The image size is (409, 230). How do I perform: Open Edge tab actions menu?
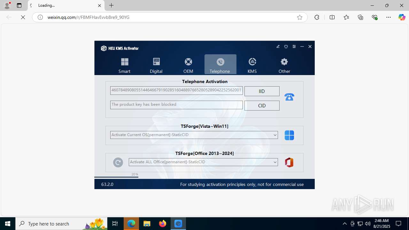(x=19, y=5)
